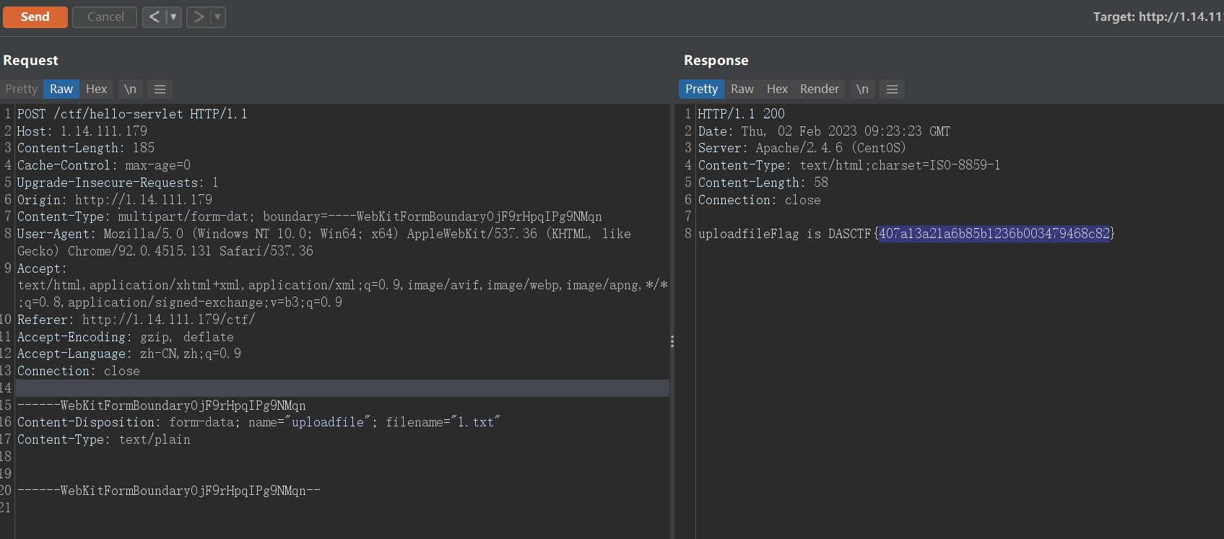Click the highlighted DASCTF flag hash

tap(994, 234)
